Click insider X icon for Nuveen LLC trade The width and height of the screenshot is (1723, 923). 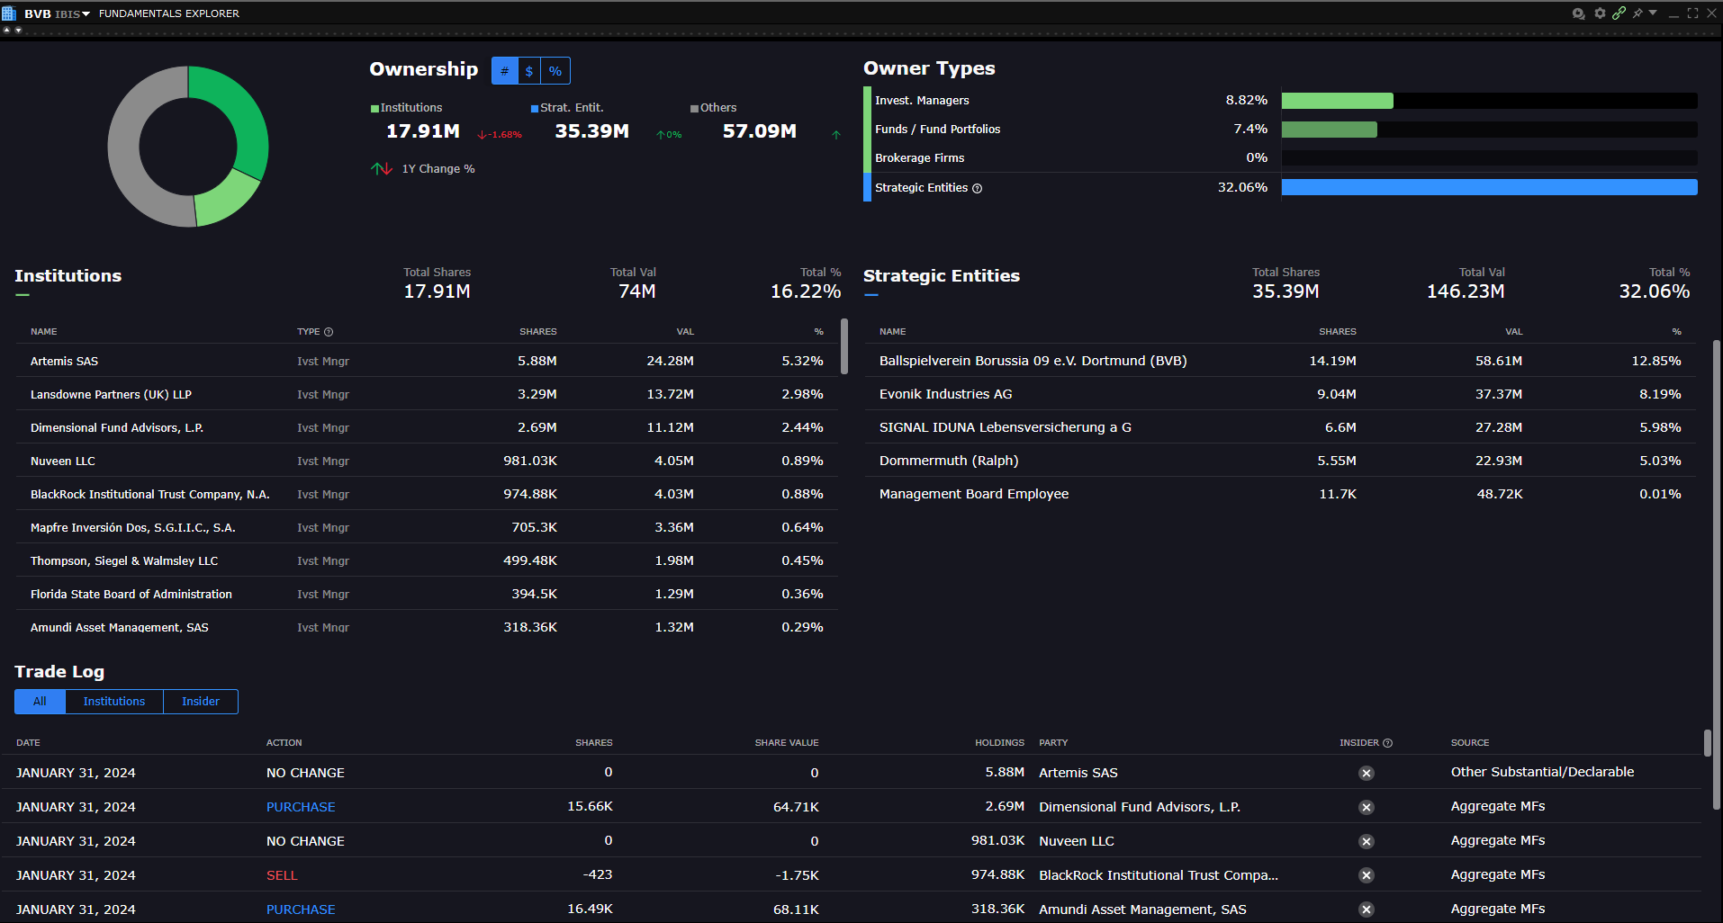(1367, 841)
